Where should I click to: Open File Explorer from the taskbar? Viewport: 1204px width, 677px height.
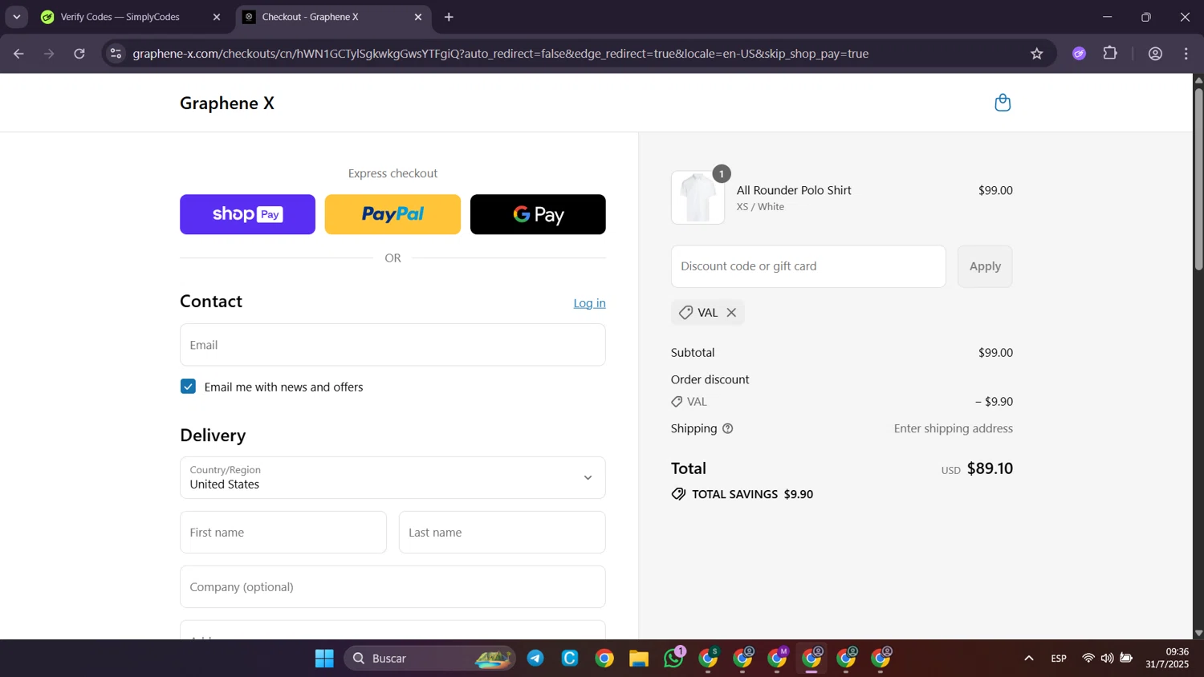(639, 659)
